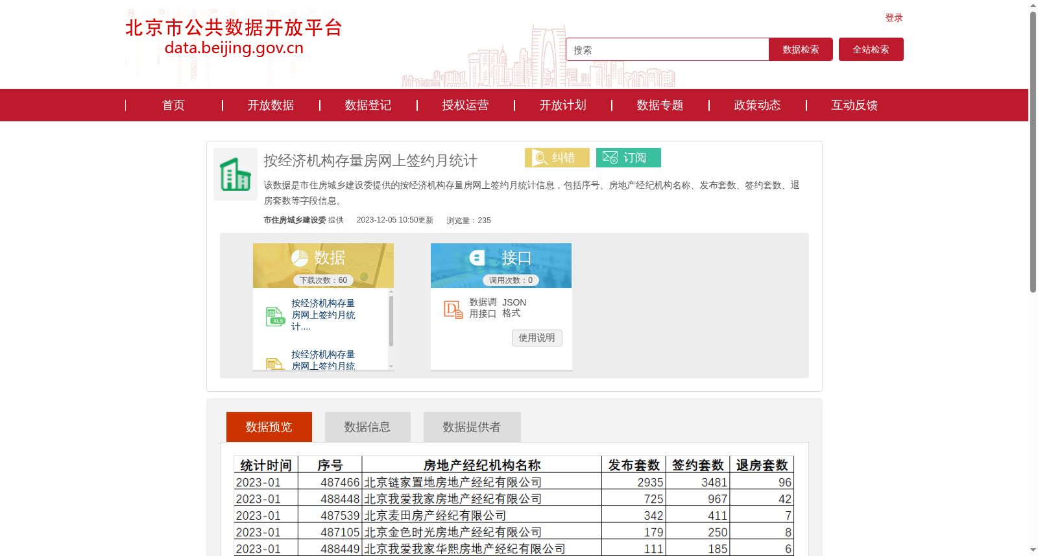Click the 下载次数：60 badge

click(323, 280)
